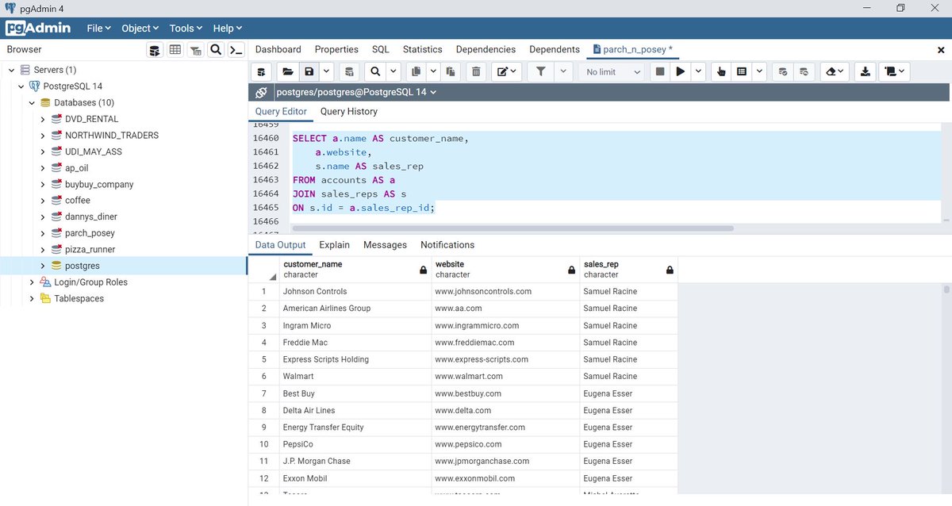Download results as CSV file
Image resolution: width=952 pixels, height=506 pixels.
(866, 71)
